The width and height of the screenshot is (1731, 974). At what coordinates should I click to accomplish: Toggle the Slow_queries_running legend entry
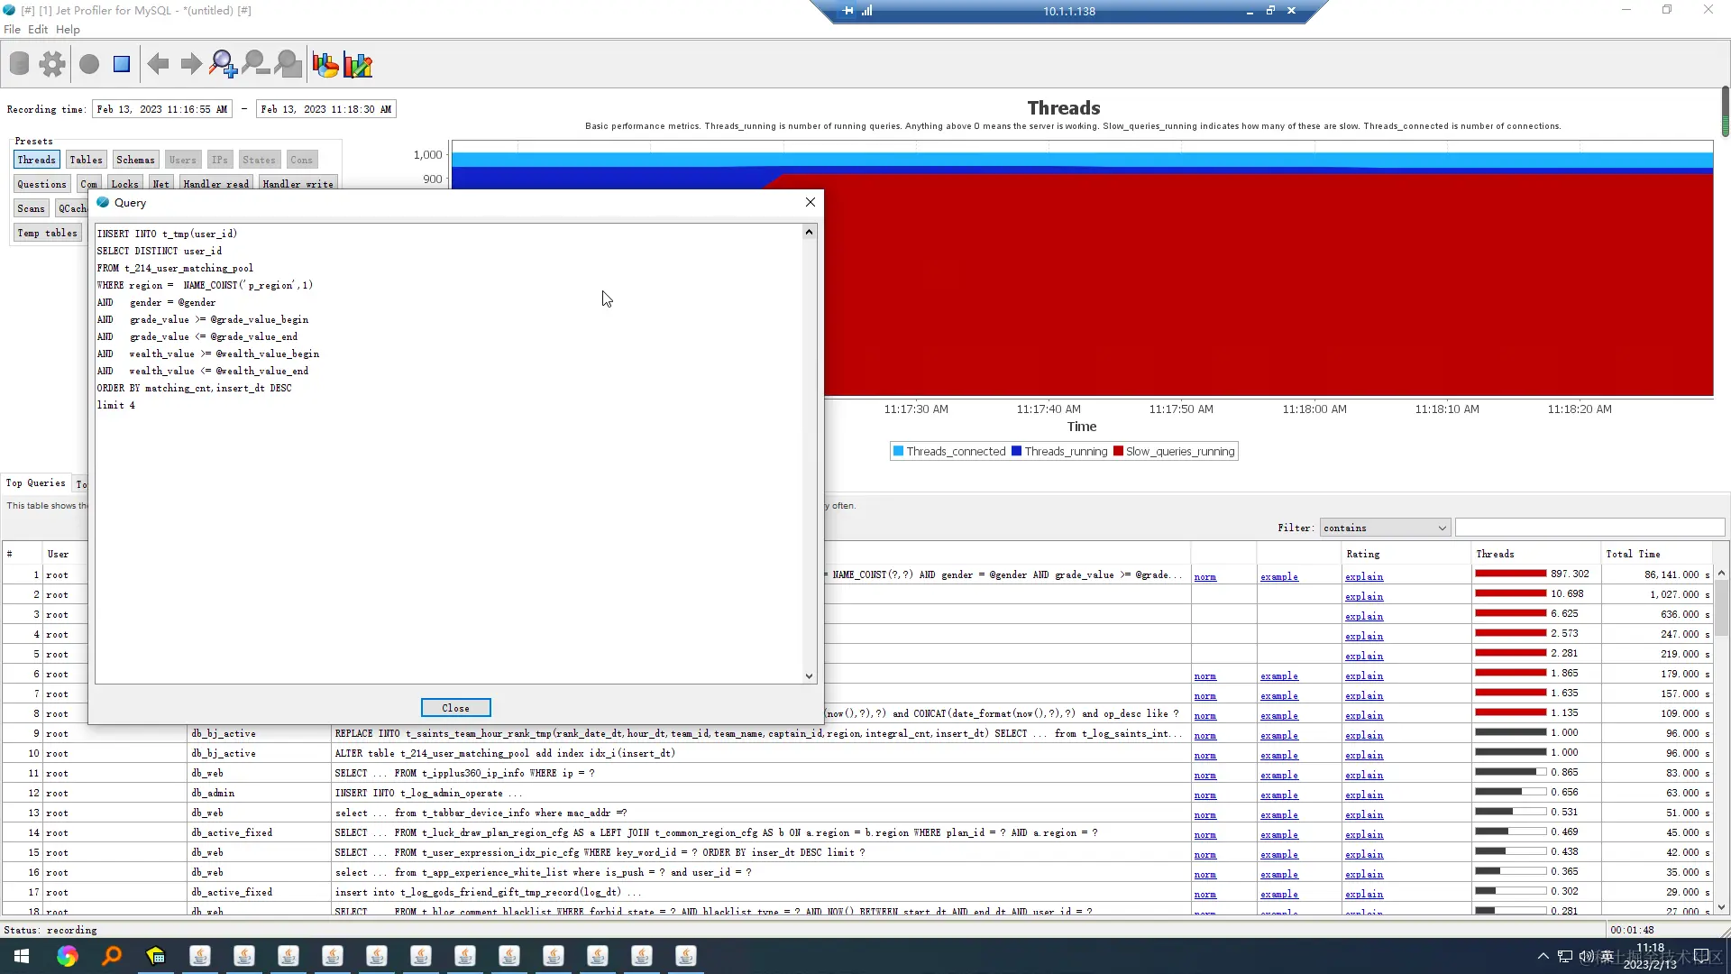click(1174, 451)
